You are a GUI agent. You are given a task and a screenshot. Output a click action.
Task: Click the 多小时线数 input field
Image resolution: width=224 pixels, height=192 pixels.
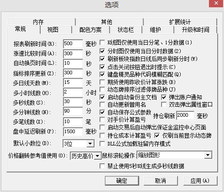tap(73, 92)
